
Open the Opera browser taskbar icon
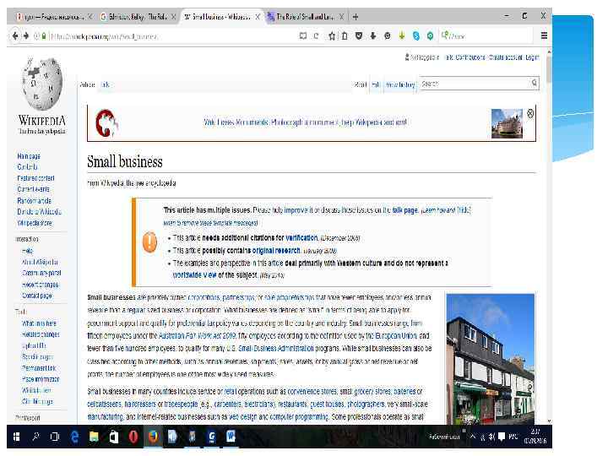[x=133, y=437]
